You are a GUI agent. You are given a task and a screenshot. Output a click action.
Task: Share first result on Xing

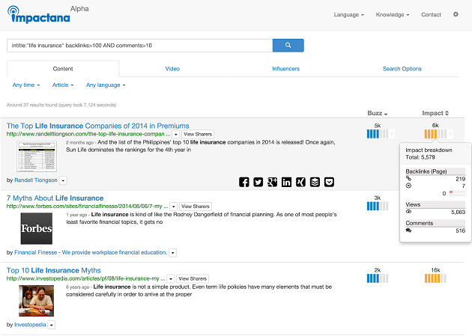coord(300,182)
